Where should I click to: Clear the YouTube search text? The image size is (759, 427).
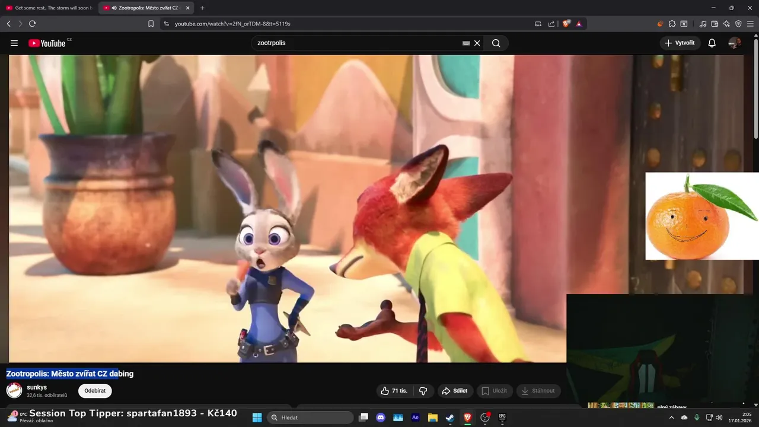(x=477, y=43)
